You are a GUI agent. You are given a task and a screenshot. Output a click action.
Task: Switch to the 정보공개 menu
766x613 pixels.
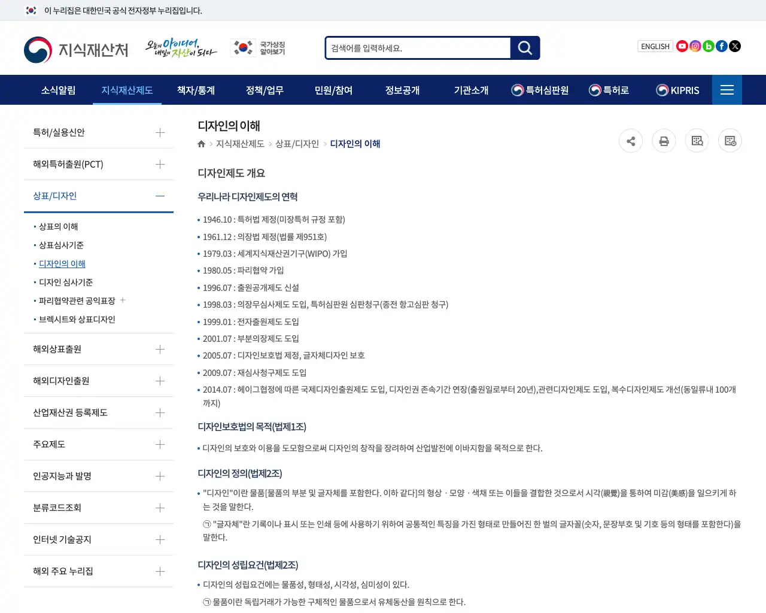point(402,90)
